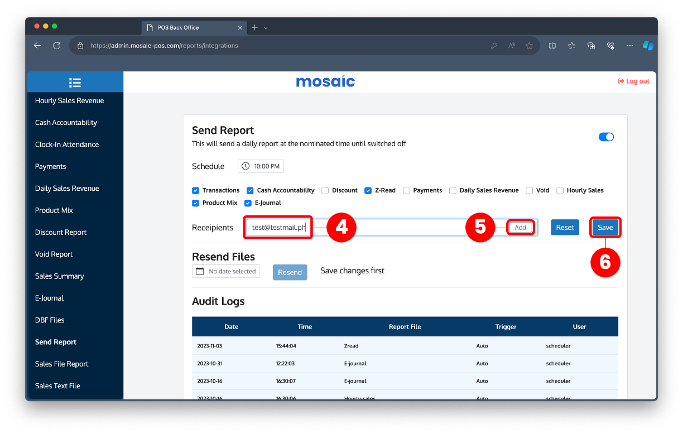Open a new tab with plus

[254, 27]
